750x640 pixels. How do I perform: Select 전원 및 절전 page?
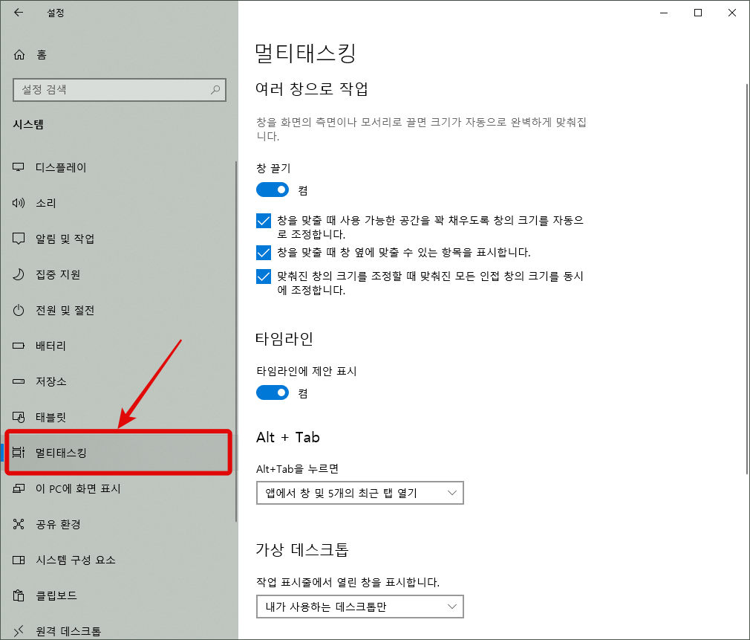(119, 310)
